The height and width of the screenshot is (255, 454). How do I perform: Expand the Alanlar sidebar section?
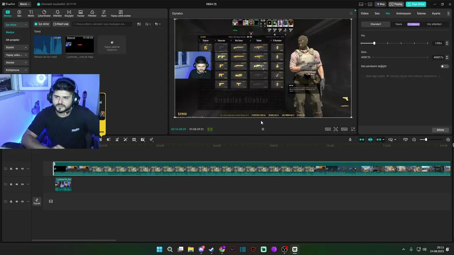point(16,62)
